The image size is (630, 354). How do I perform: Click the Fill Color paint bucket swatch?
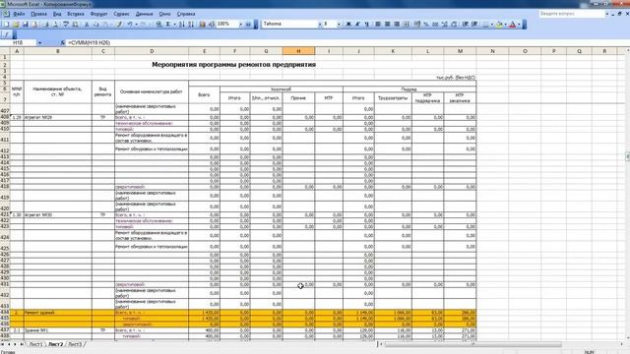(x=499, y=25)
